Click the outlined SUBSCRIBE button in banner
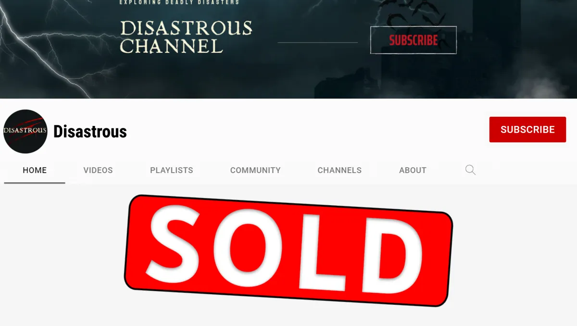 click(x=413, y=40)
